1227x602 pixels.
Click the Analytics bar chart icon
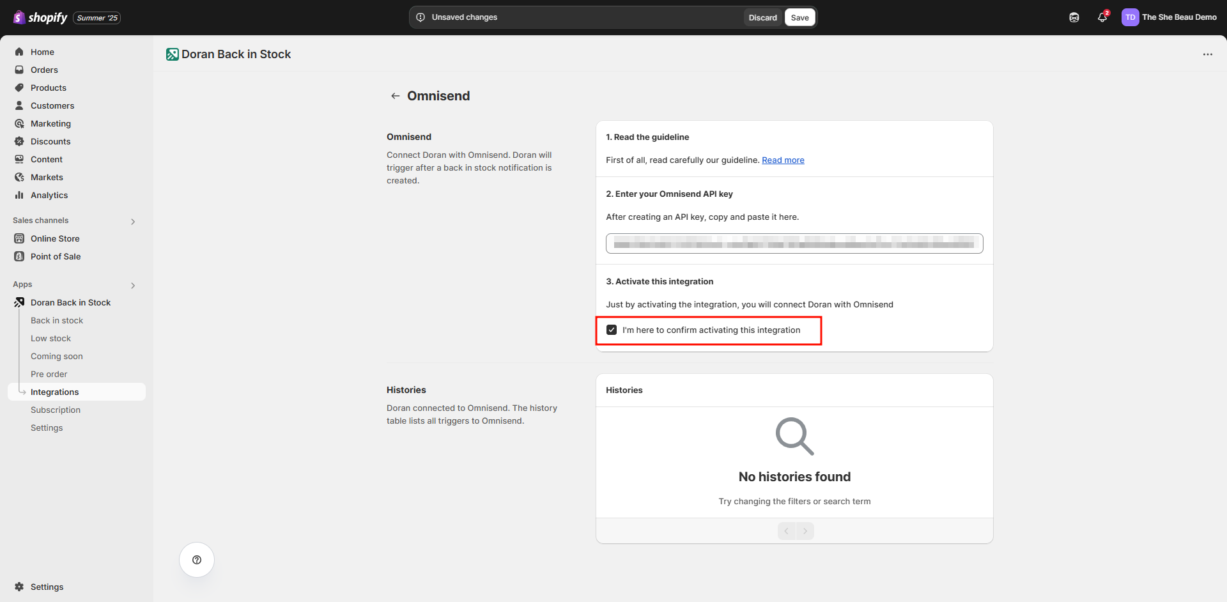click(x=19, y=195)
